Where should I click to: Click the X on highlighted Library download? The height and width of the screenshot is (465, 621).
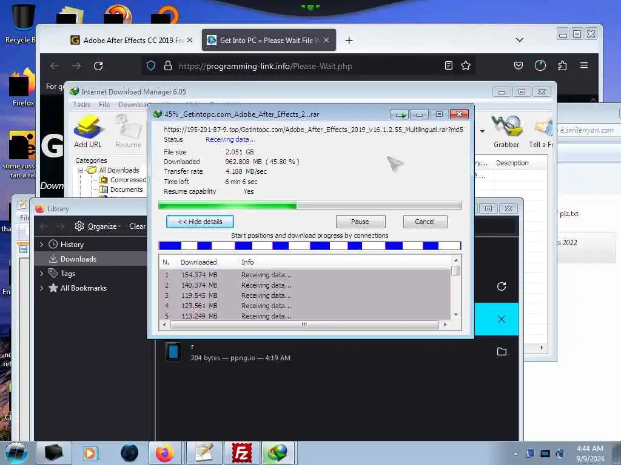coord(502,318)
